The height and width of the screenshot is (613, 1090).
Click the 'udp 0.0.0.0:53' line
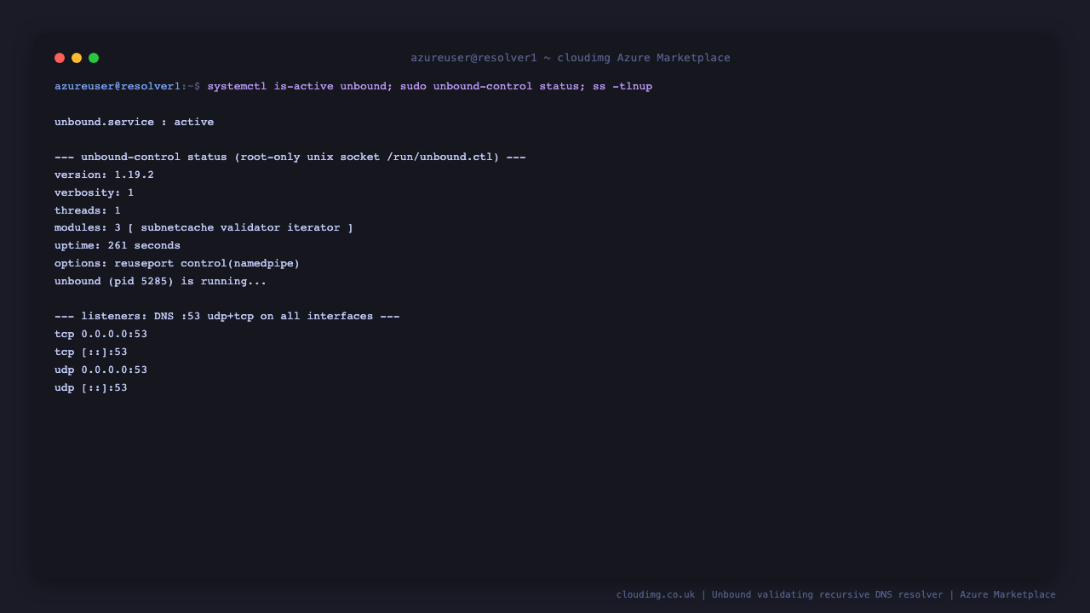[101, 370]
